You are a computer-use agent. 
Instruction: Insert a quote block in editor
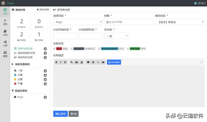click(103, 62)
